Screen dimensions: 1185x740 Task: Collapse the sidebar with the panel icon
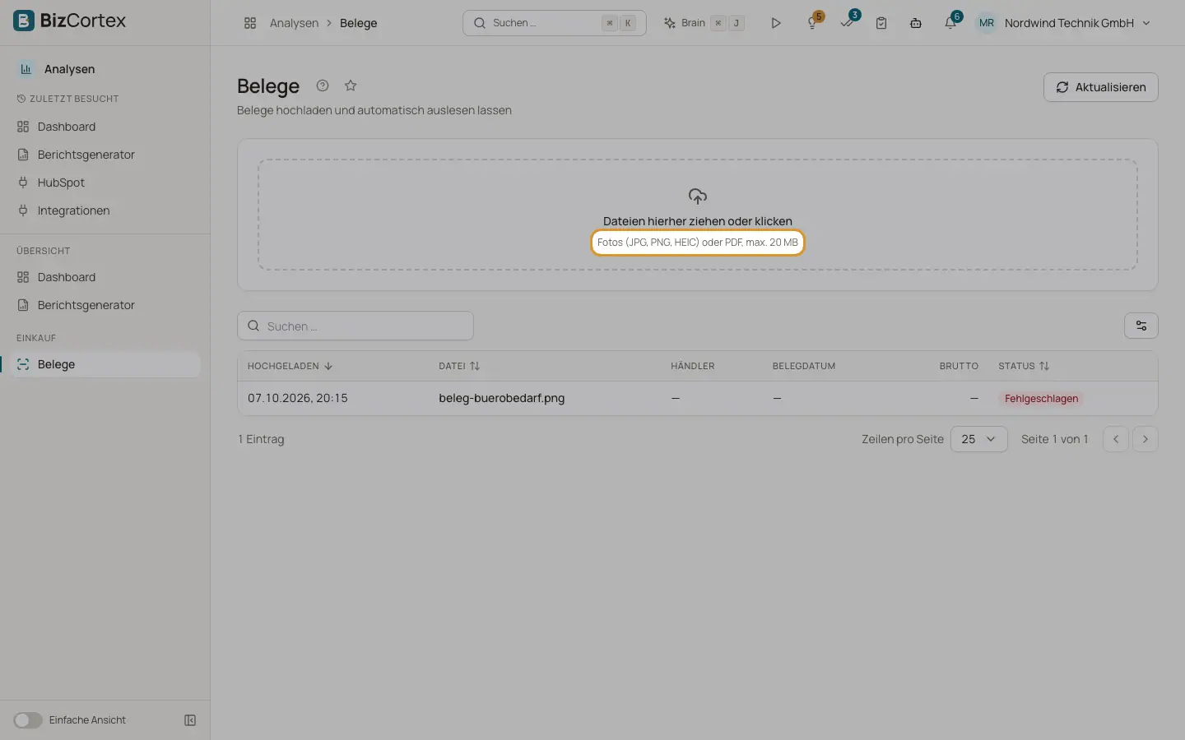pos(190,720)
